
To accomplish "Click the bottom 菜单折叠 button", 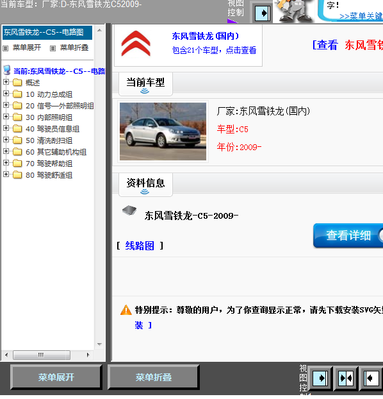I will [154, 377].
